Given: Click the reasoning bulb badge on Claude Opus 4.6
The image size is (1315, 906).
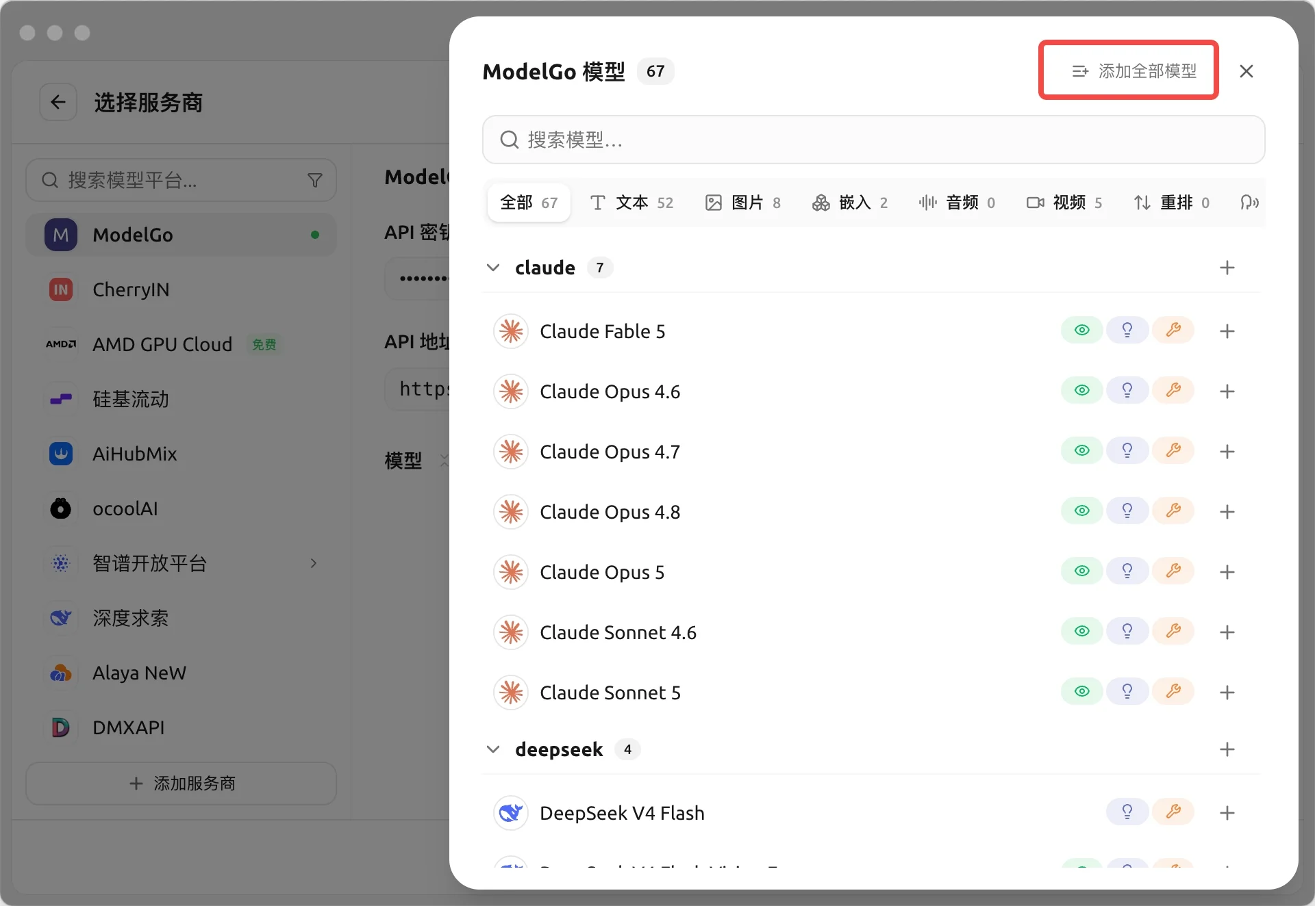Looking at the screenshot, I should pos(1127,390).
